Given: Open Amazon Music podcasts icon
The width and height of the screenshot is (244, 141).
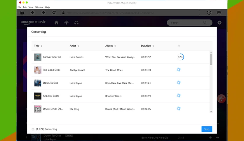Looking at the screenshot, I should pos(67,23).
